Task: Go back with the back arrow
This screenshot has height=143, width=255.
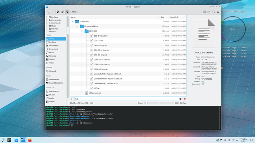Action: 48,12
